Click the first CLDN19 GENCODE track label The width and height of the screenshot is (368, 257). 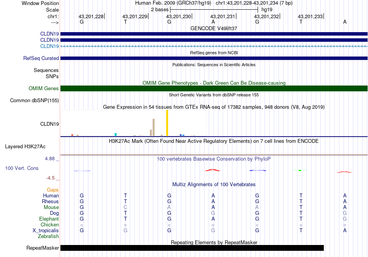point(50,34)
